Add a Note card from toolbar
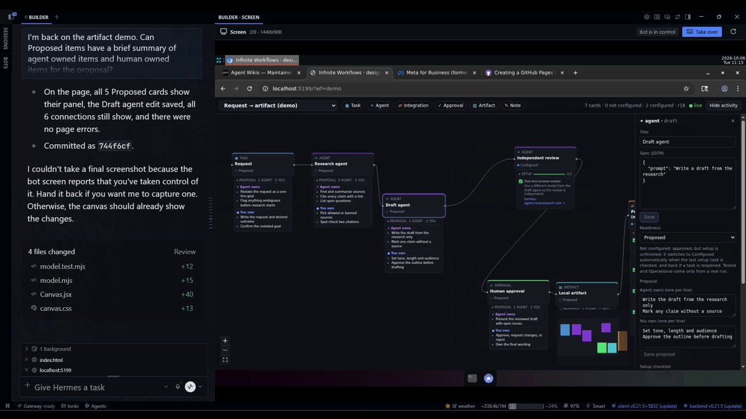This screenshot has height=419, width=746. (513, 106)
